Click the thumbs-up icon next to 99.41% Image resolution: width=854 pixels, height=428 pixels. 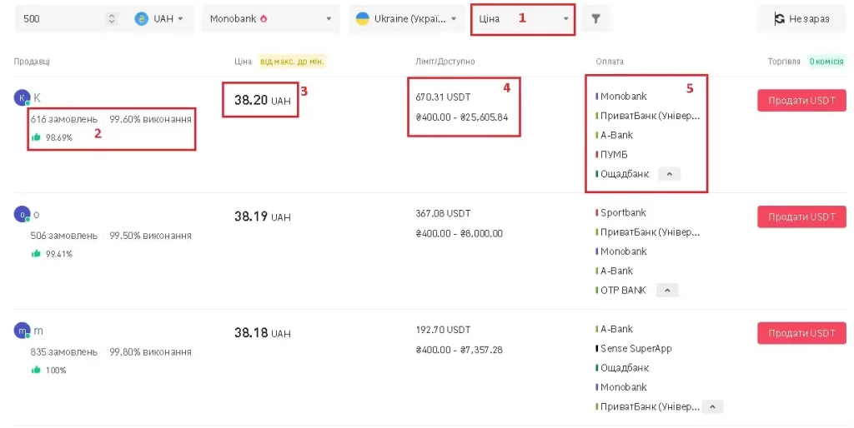36,253
